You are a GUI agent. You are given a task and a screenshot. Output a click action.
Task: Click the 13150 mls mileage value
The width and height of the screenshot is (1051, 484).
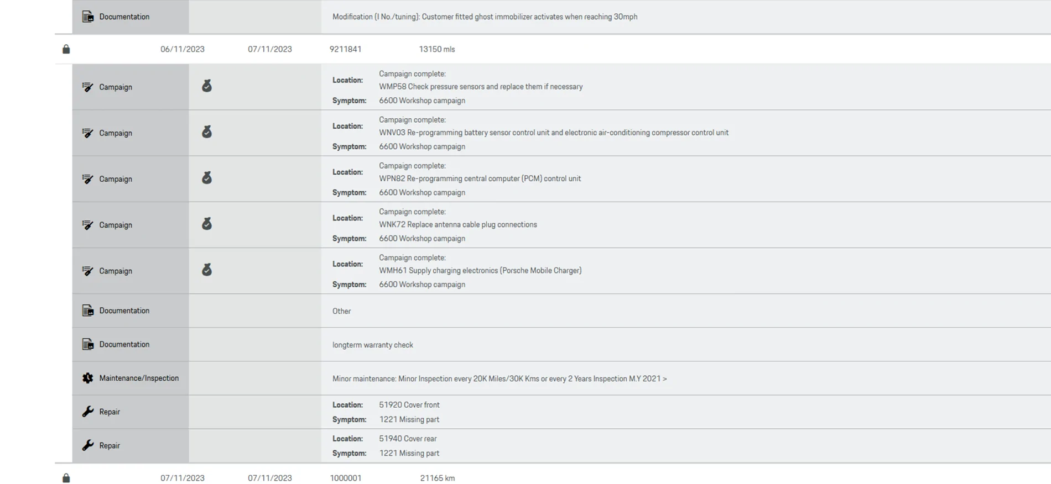click(437, 49)
